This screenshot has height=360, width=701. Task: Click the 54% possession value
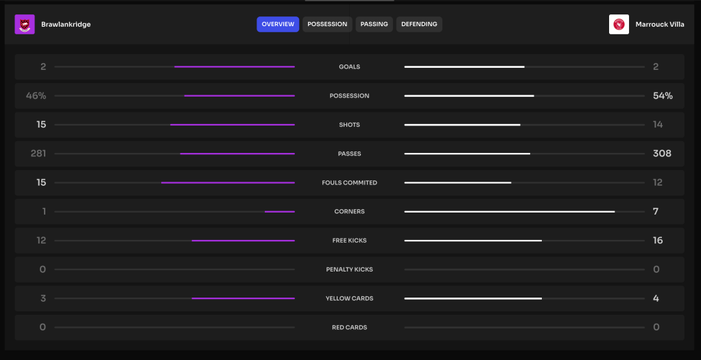click(662, 96)
